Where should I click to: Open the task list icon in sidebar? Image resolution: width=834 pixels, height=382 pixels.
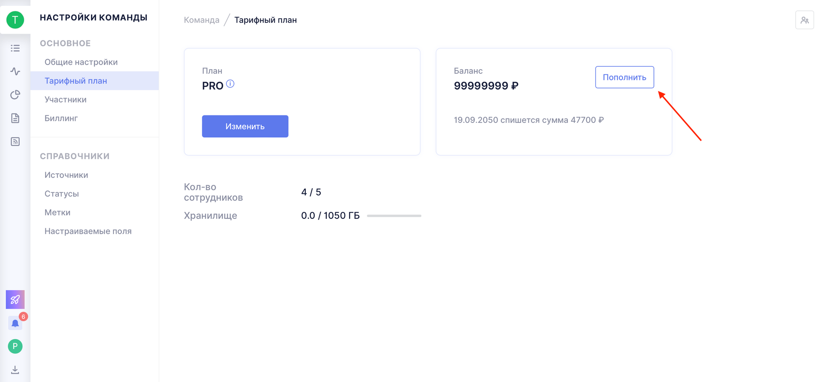(15, 48)
